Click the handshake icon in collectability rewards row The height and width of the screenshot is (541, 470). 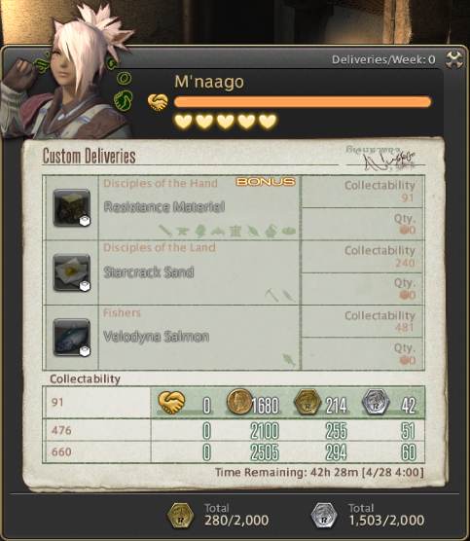[x=171, y=402]
